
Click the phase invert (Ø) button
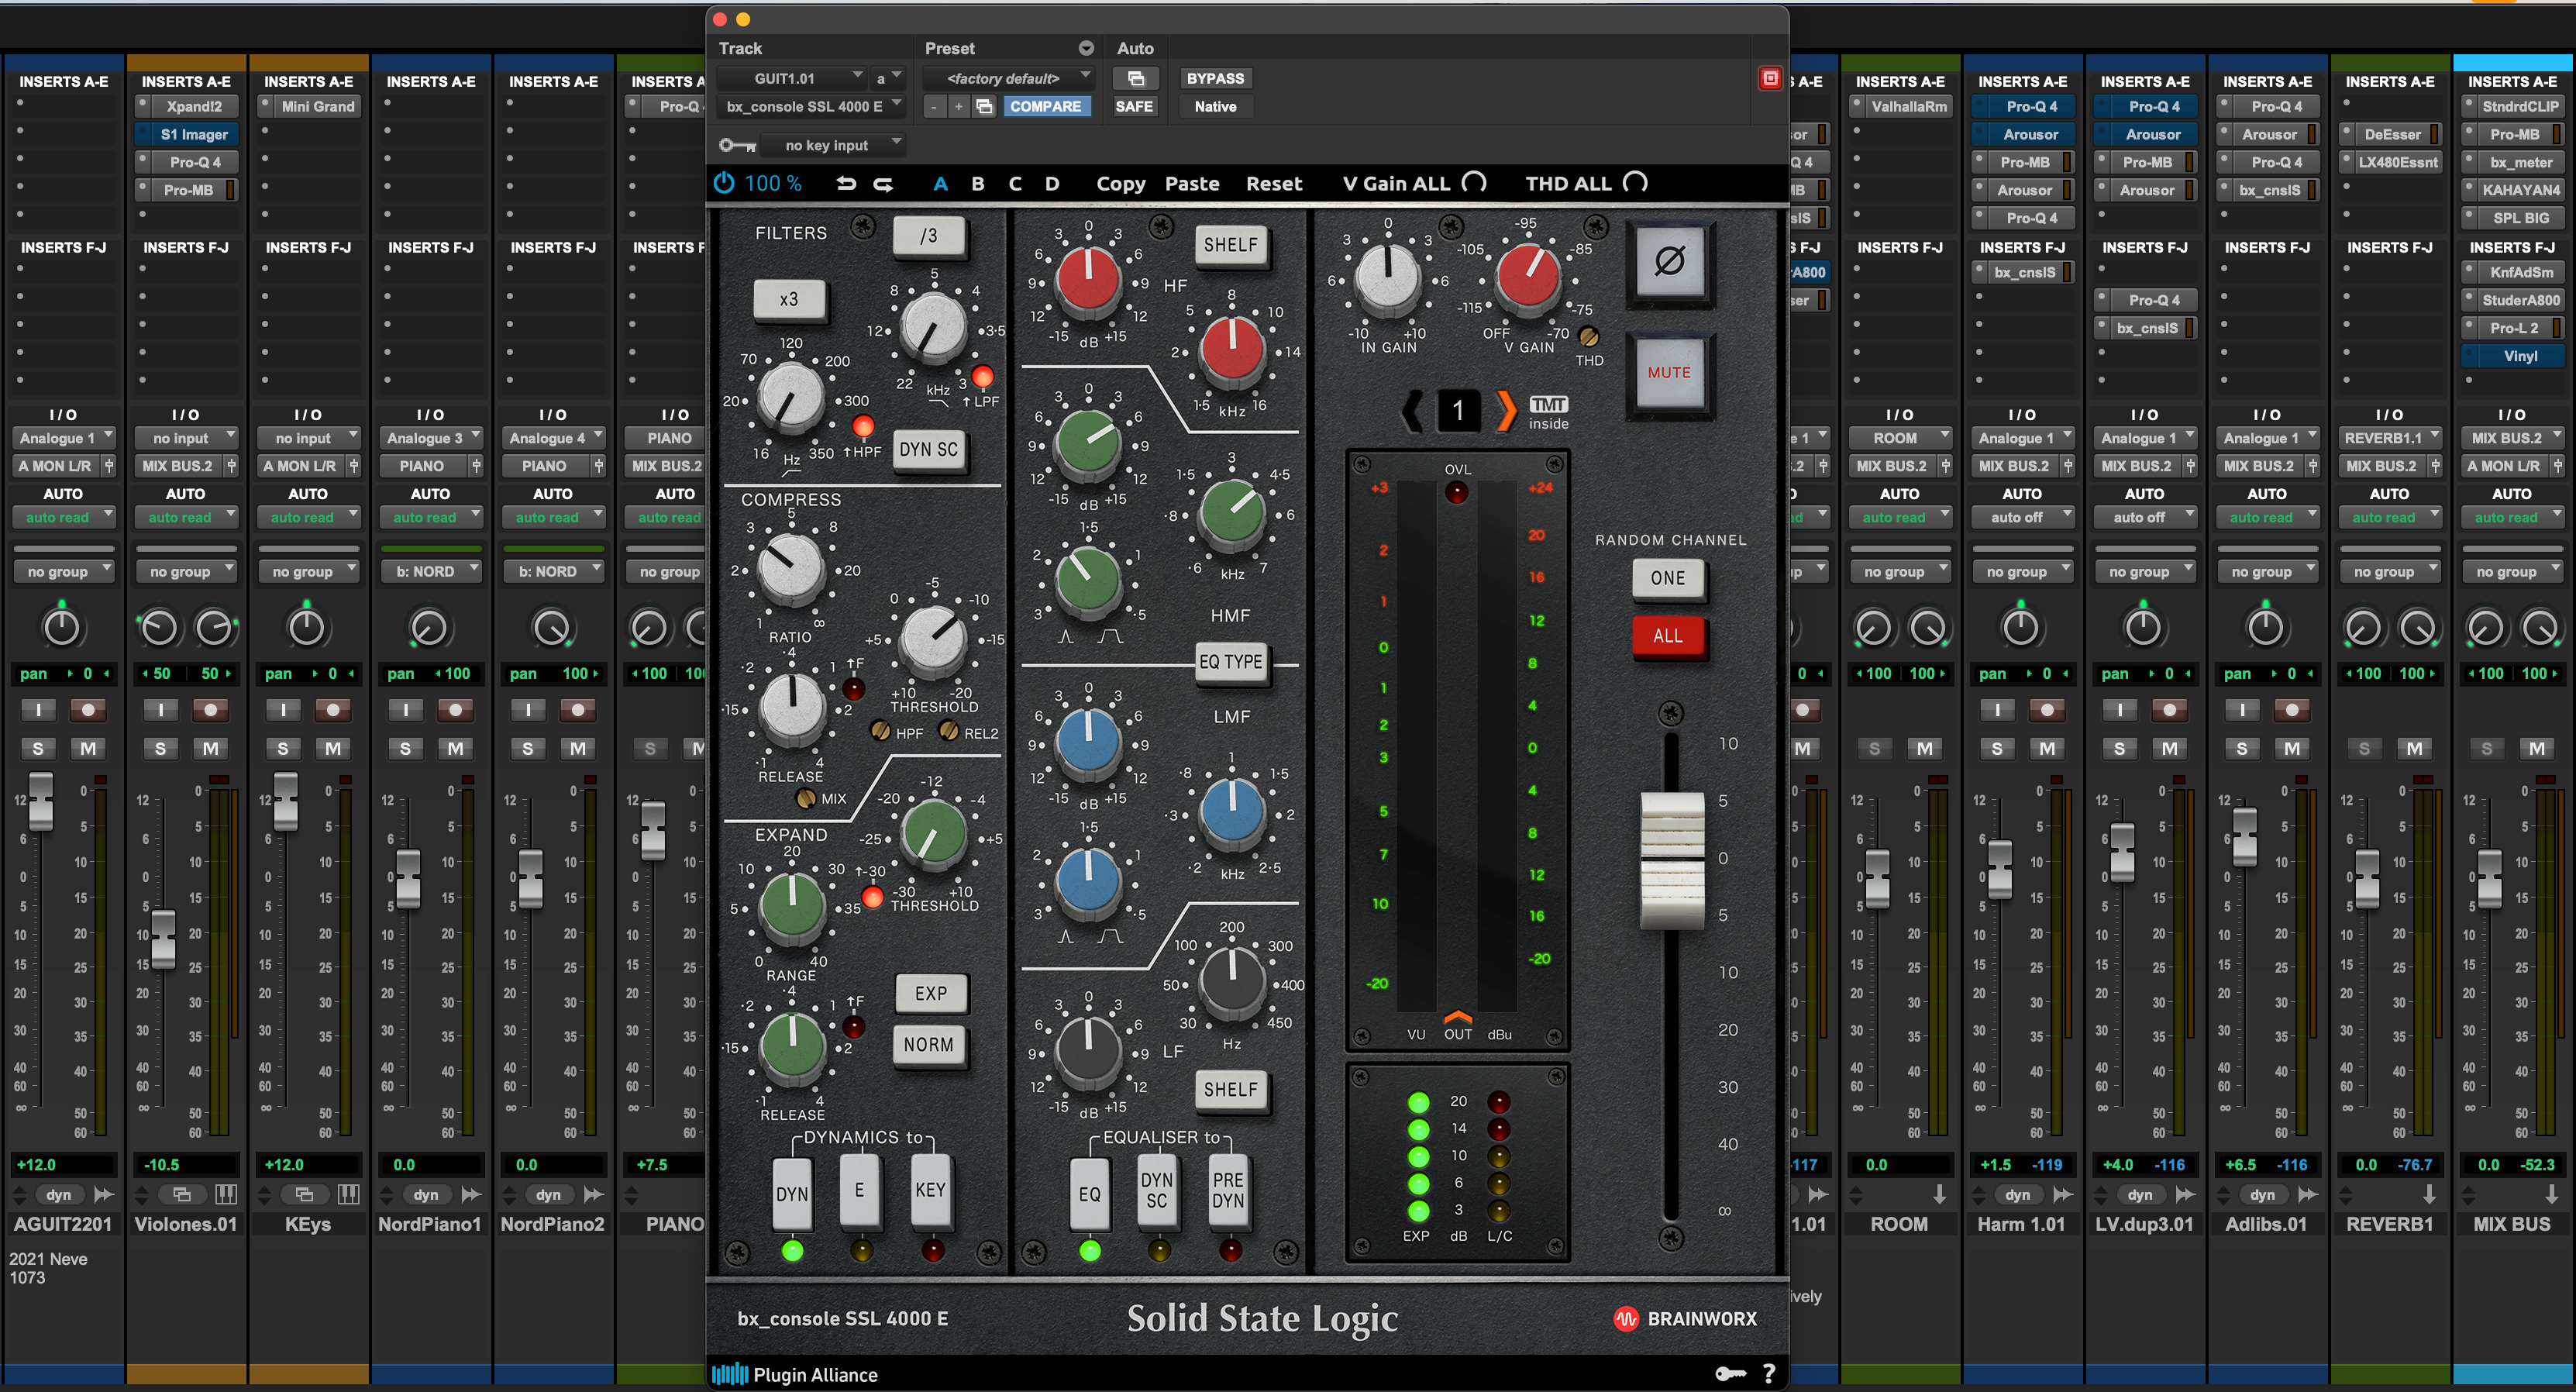pos(1669,261)
